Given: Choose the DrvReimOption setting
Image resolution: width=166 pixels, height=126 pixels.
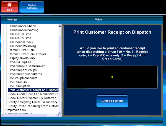Looking at the screenshot, I should click(20, 86).
